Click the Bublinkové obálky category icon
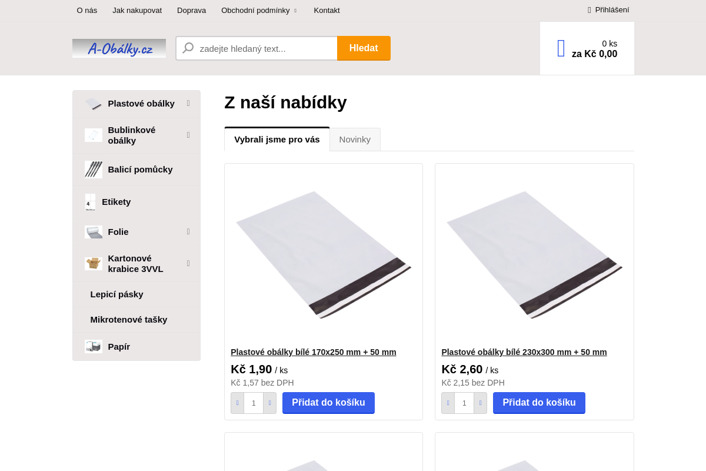The width and height of the screenshot is (706, 471). [x=93, y=135]
